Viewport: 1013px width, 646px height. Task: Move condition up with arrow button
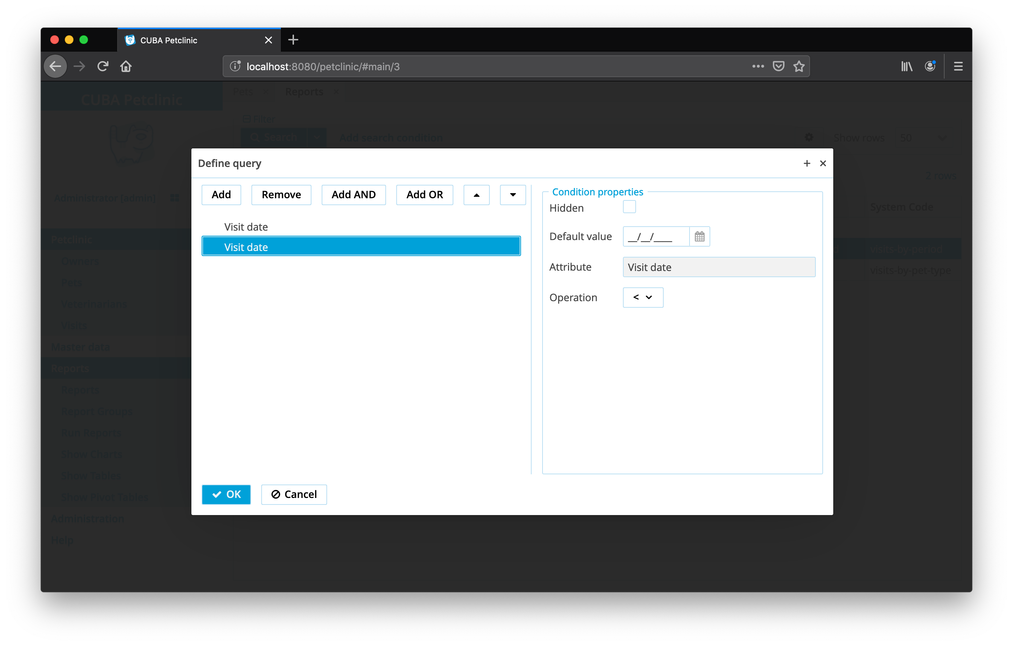[x=476, y=195]
